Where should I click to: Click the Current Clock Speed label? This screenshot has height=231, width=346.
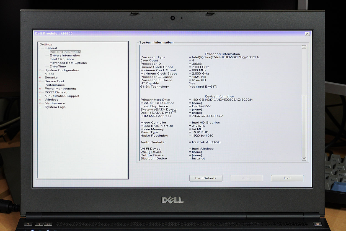click(x=157, y=67)
